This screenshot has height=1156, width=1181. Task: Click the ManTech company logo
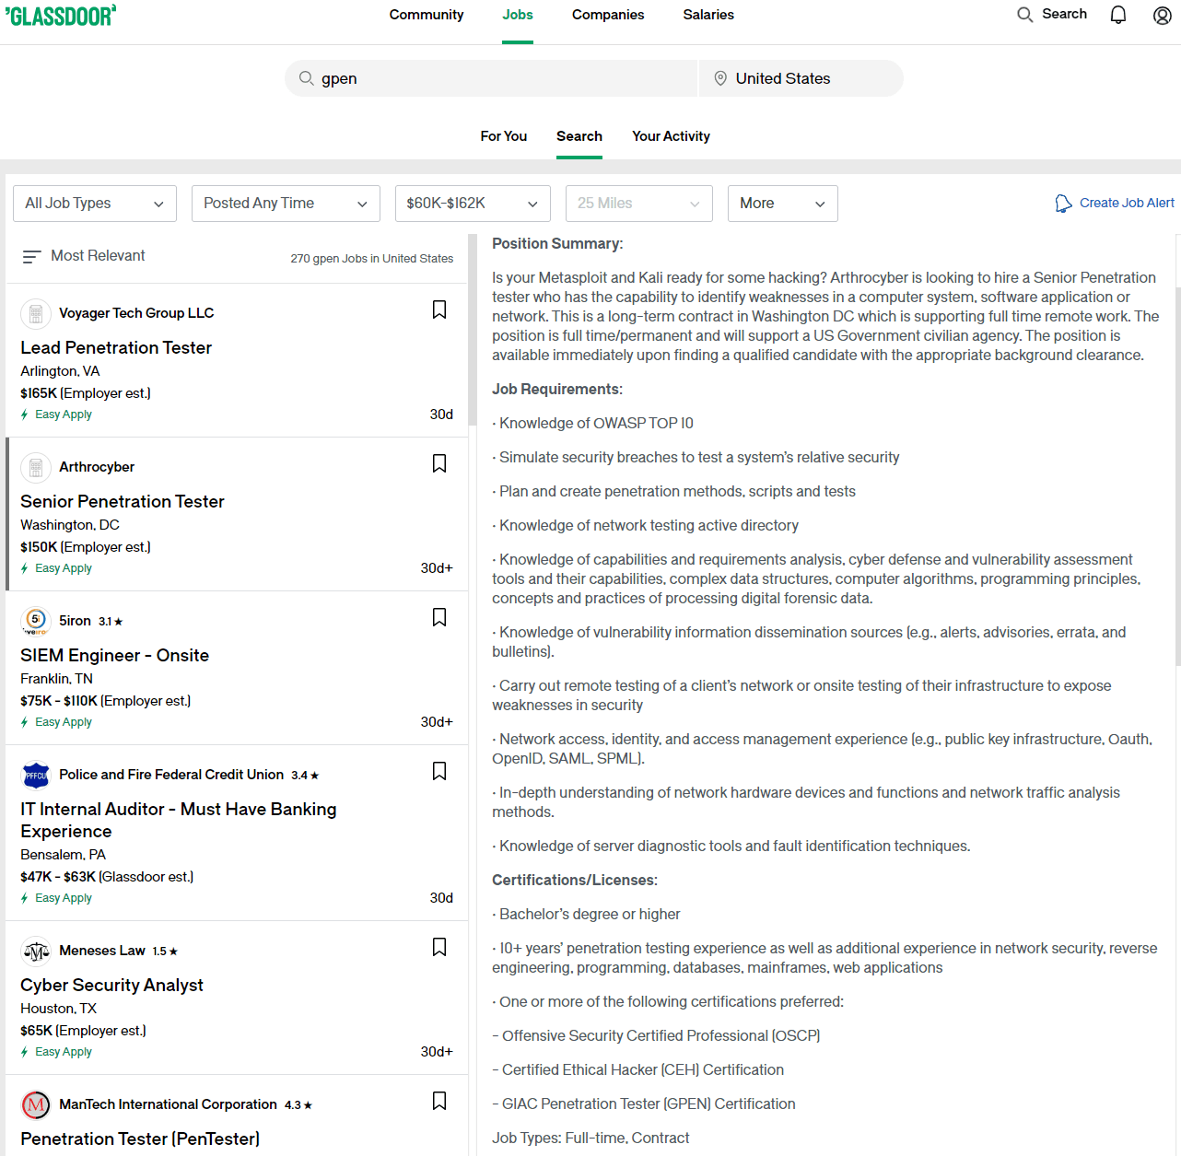point(36,1104)
